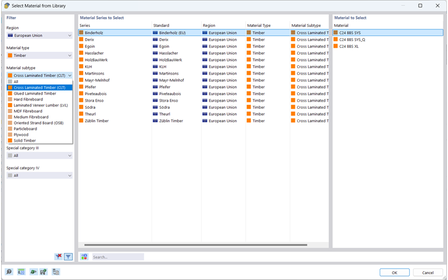448x280 pixels.
Task: Choose Glued Laminated Timber option
Action: [39, 94]
